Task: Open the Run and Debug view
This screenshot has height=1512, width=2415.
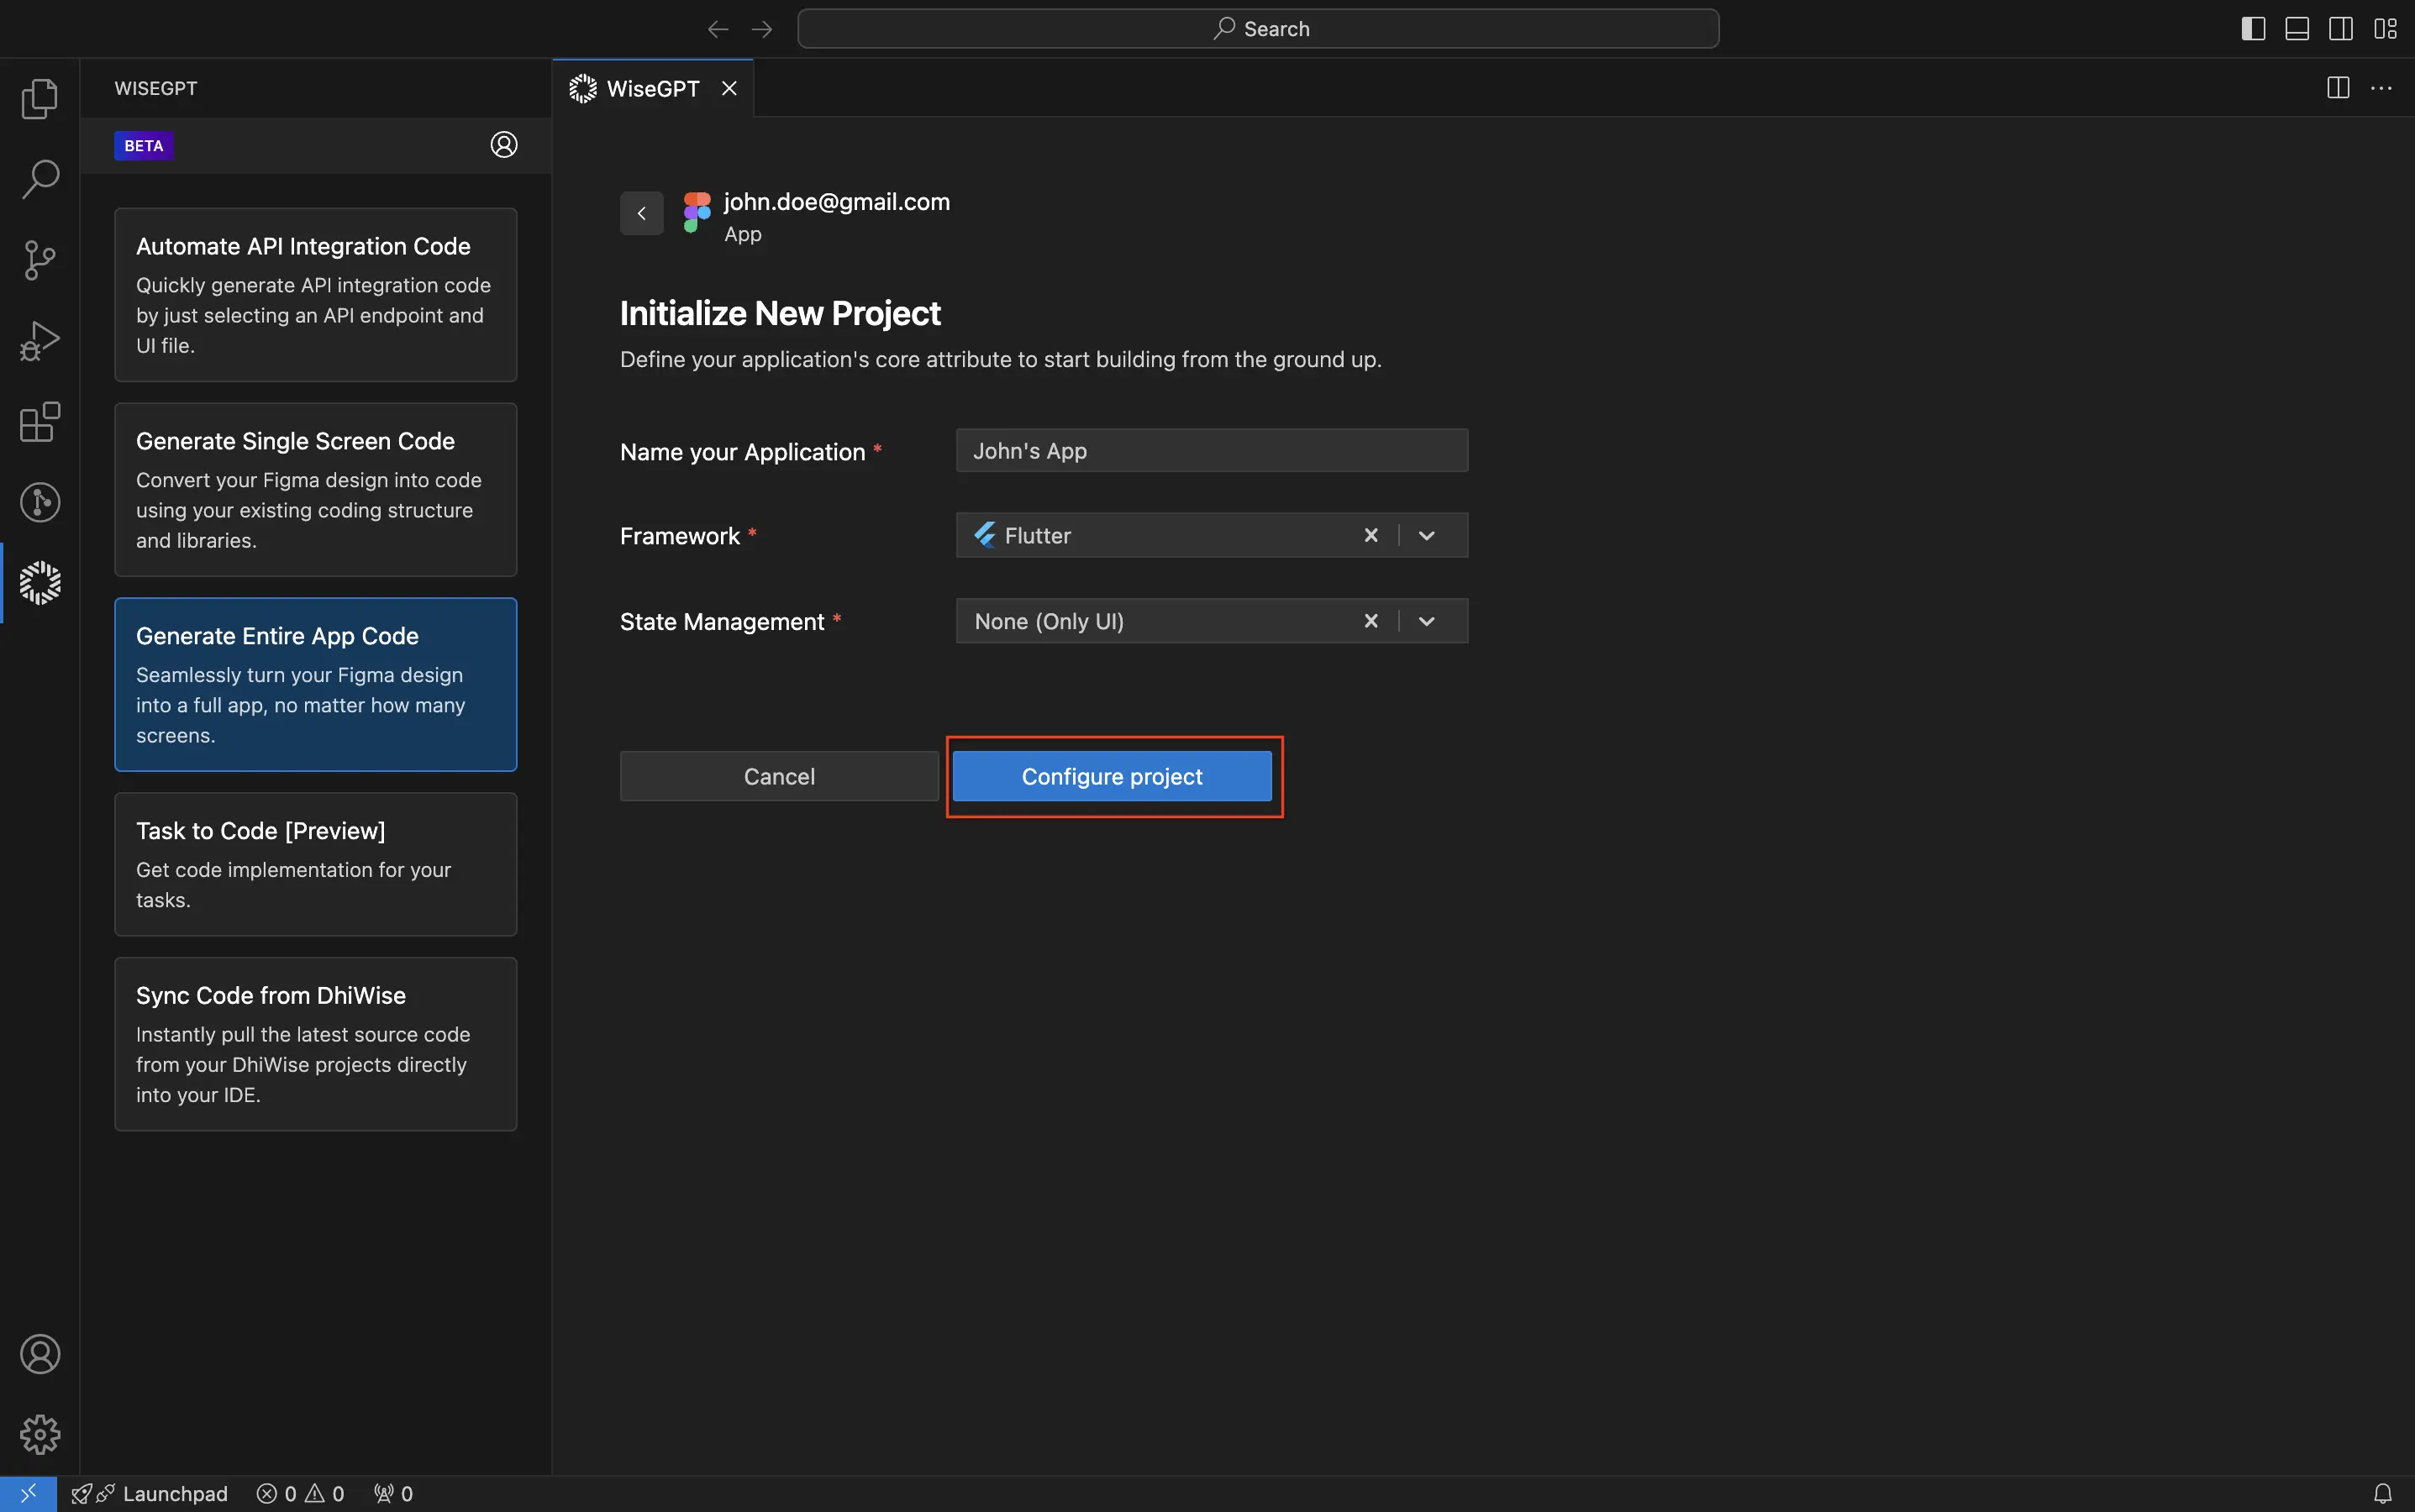Action: [x=40, y=341]
